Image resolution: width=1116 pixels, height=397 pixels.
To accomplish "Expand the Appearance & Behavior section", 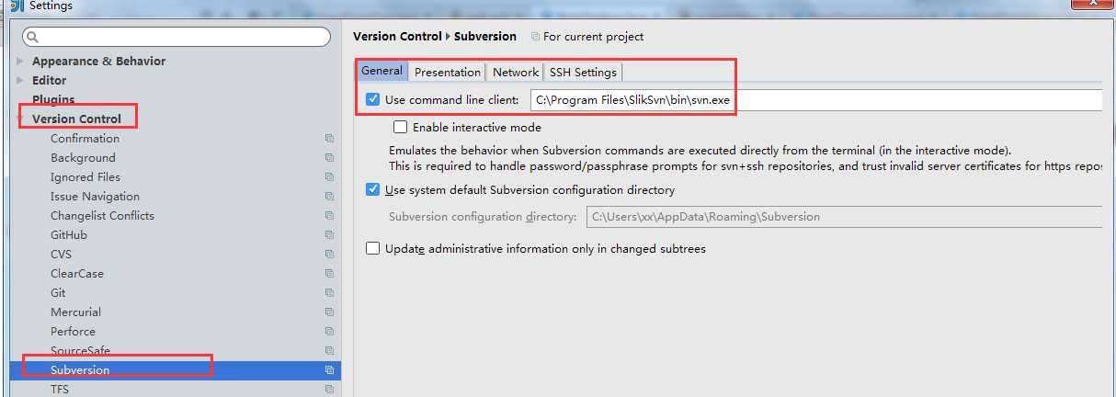I will point(20,62).
